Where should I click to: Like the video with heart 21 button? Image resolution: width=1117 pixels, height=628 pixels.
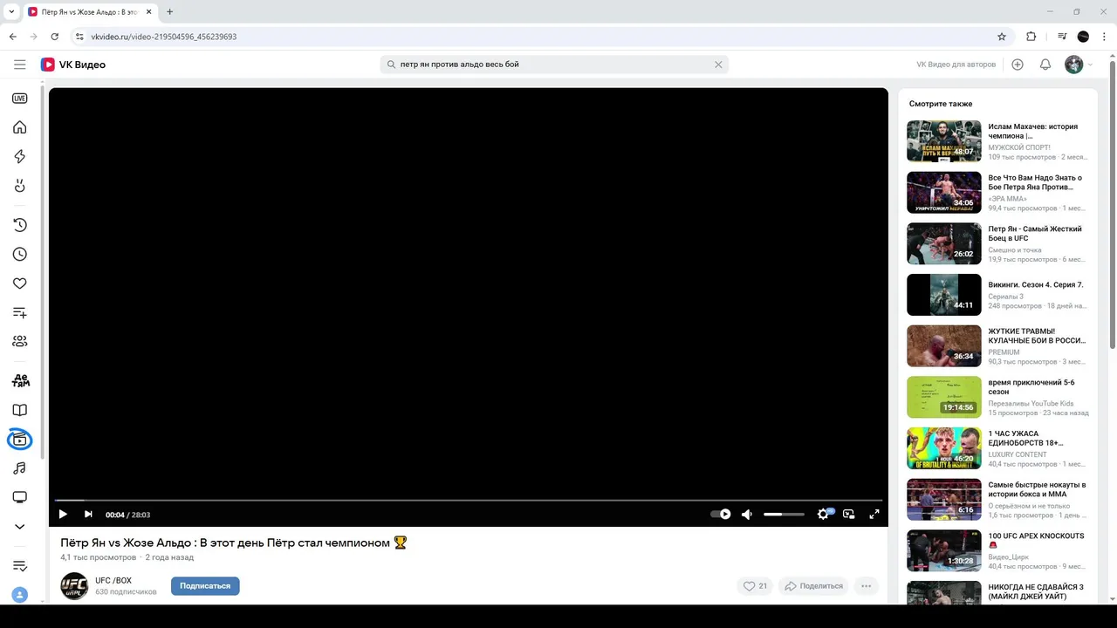tap(756, 586)
